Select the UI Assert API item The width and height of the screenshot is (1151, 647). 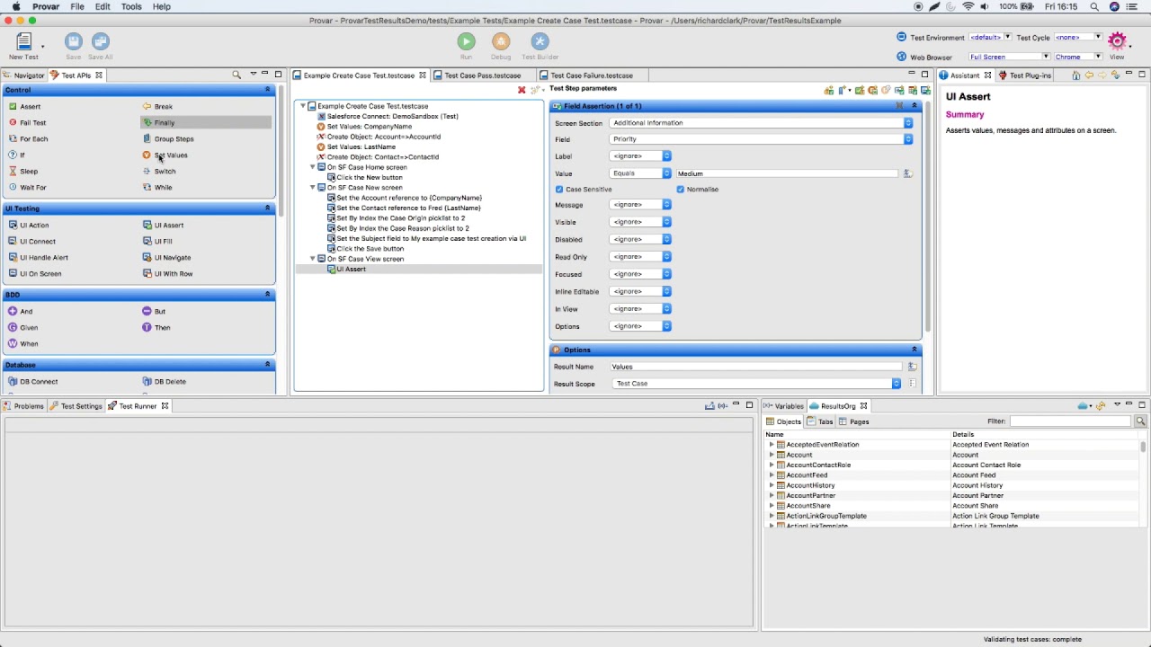pyautogui.click(x=168, y=226)
